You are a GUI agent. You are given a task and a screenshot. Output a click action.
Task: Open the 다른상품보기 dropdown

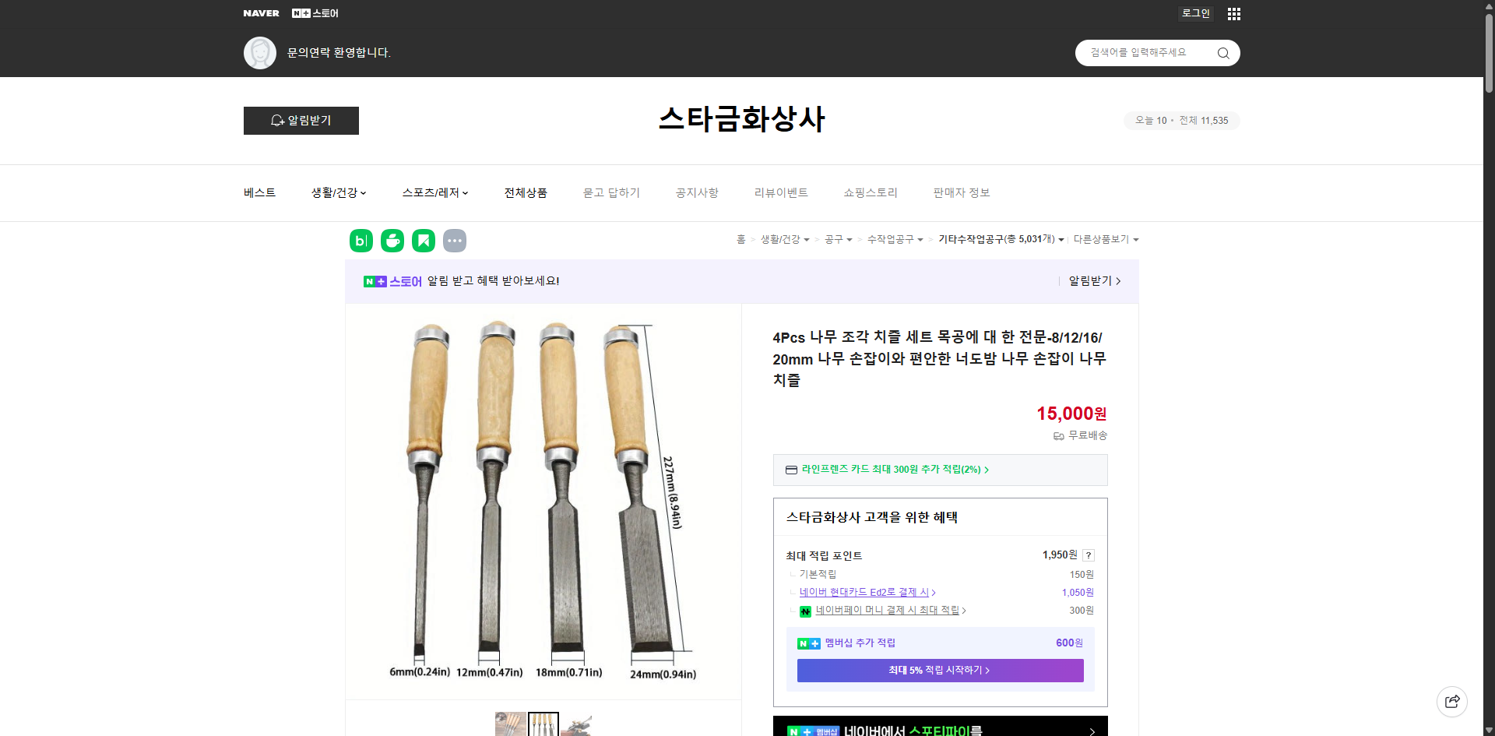coord(1105,240)
